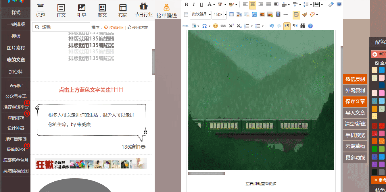Switch to the 图文 tab

[x=102, y=11]
